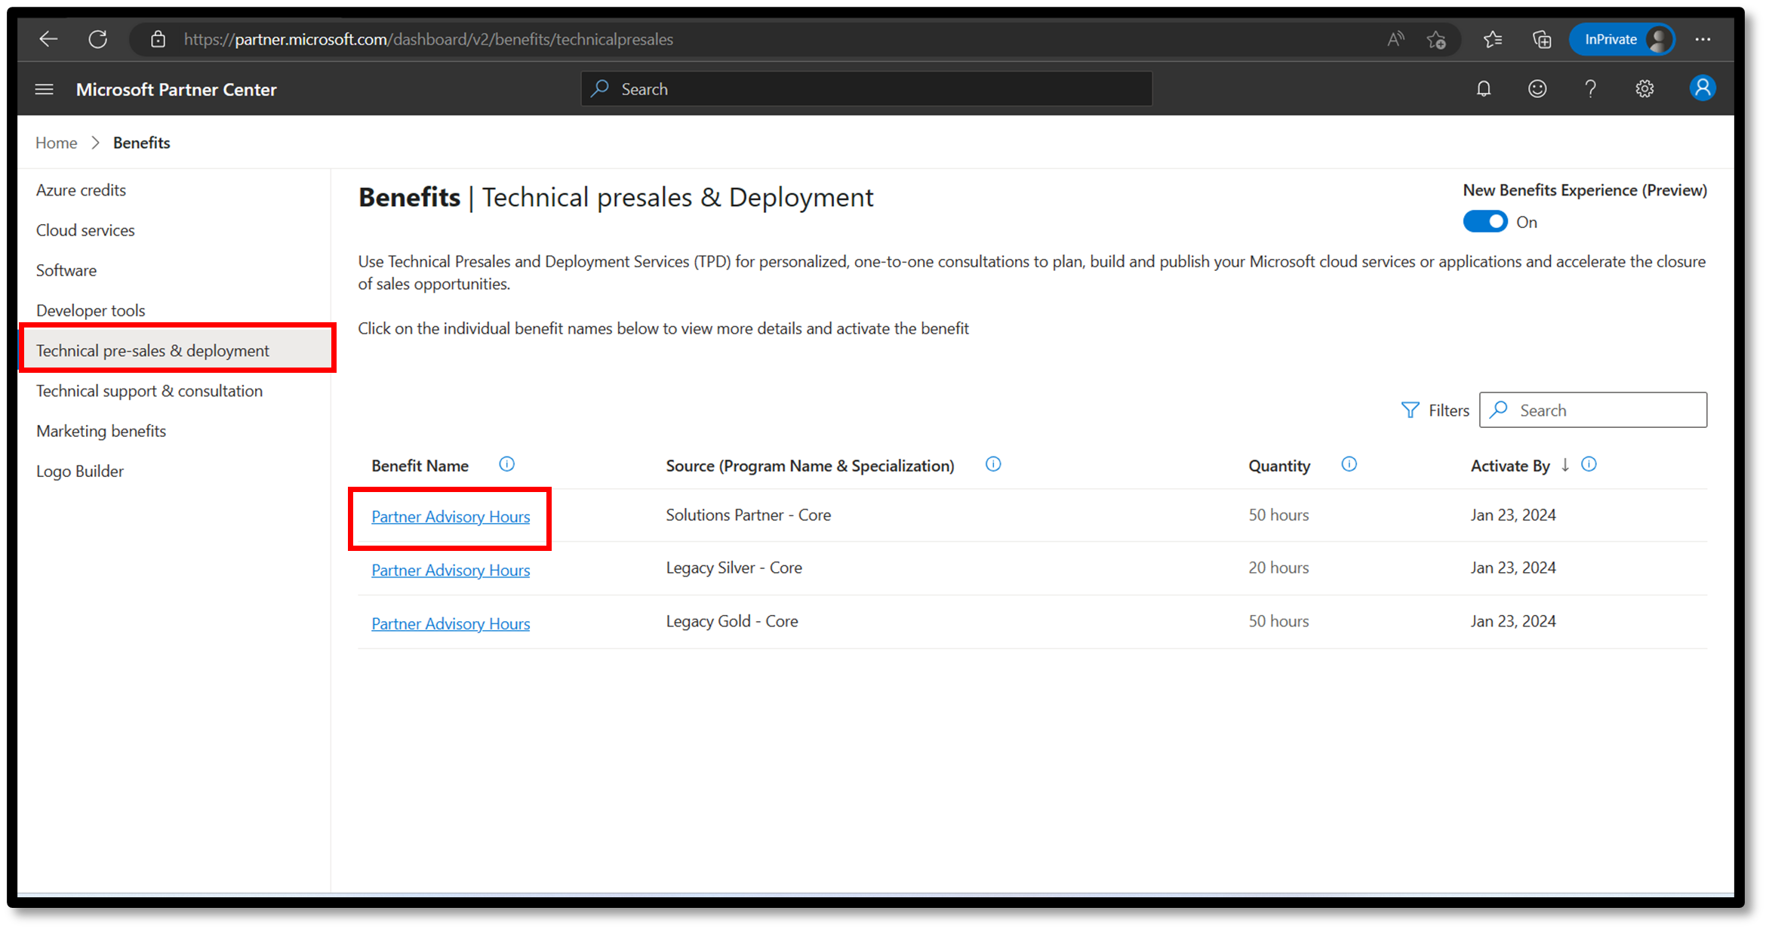1766x929 pixels.
Task: Click Partner Advisory Hours Legacy Gold link
Action: [450, 623]
